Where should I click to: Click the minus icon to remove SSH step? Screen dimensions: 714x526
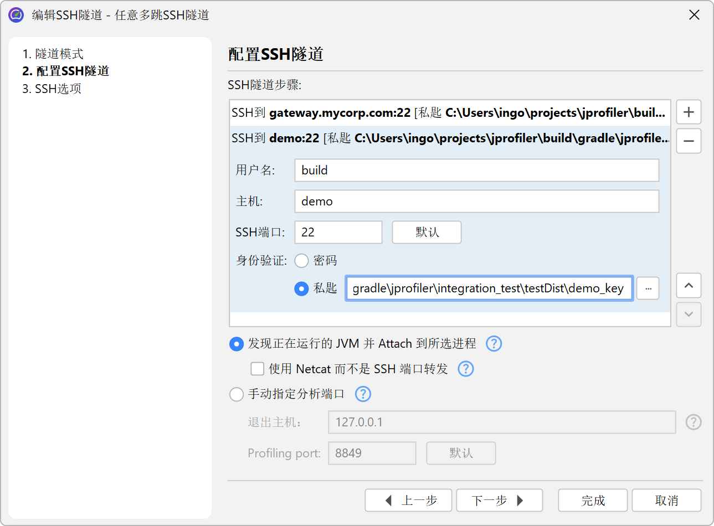pos(689,141)
